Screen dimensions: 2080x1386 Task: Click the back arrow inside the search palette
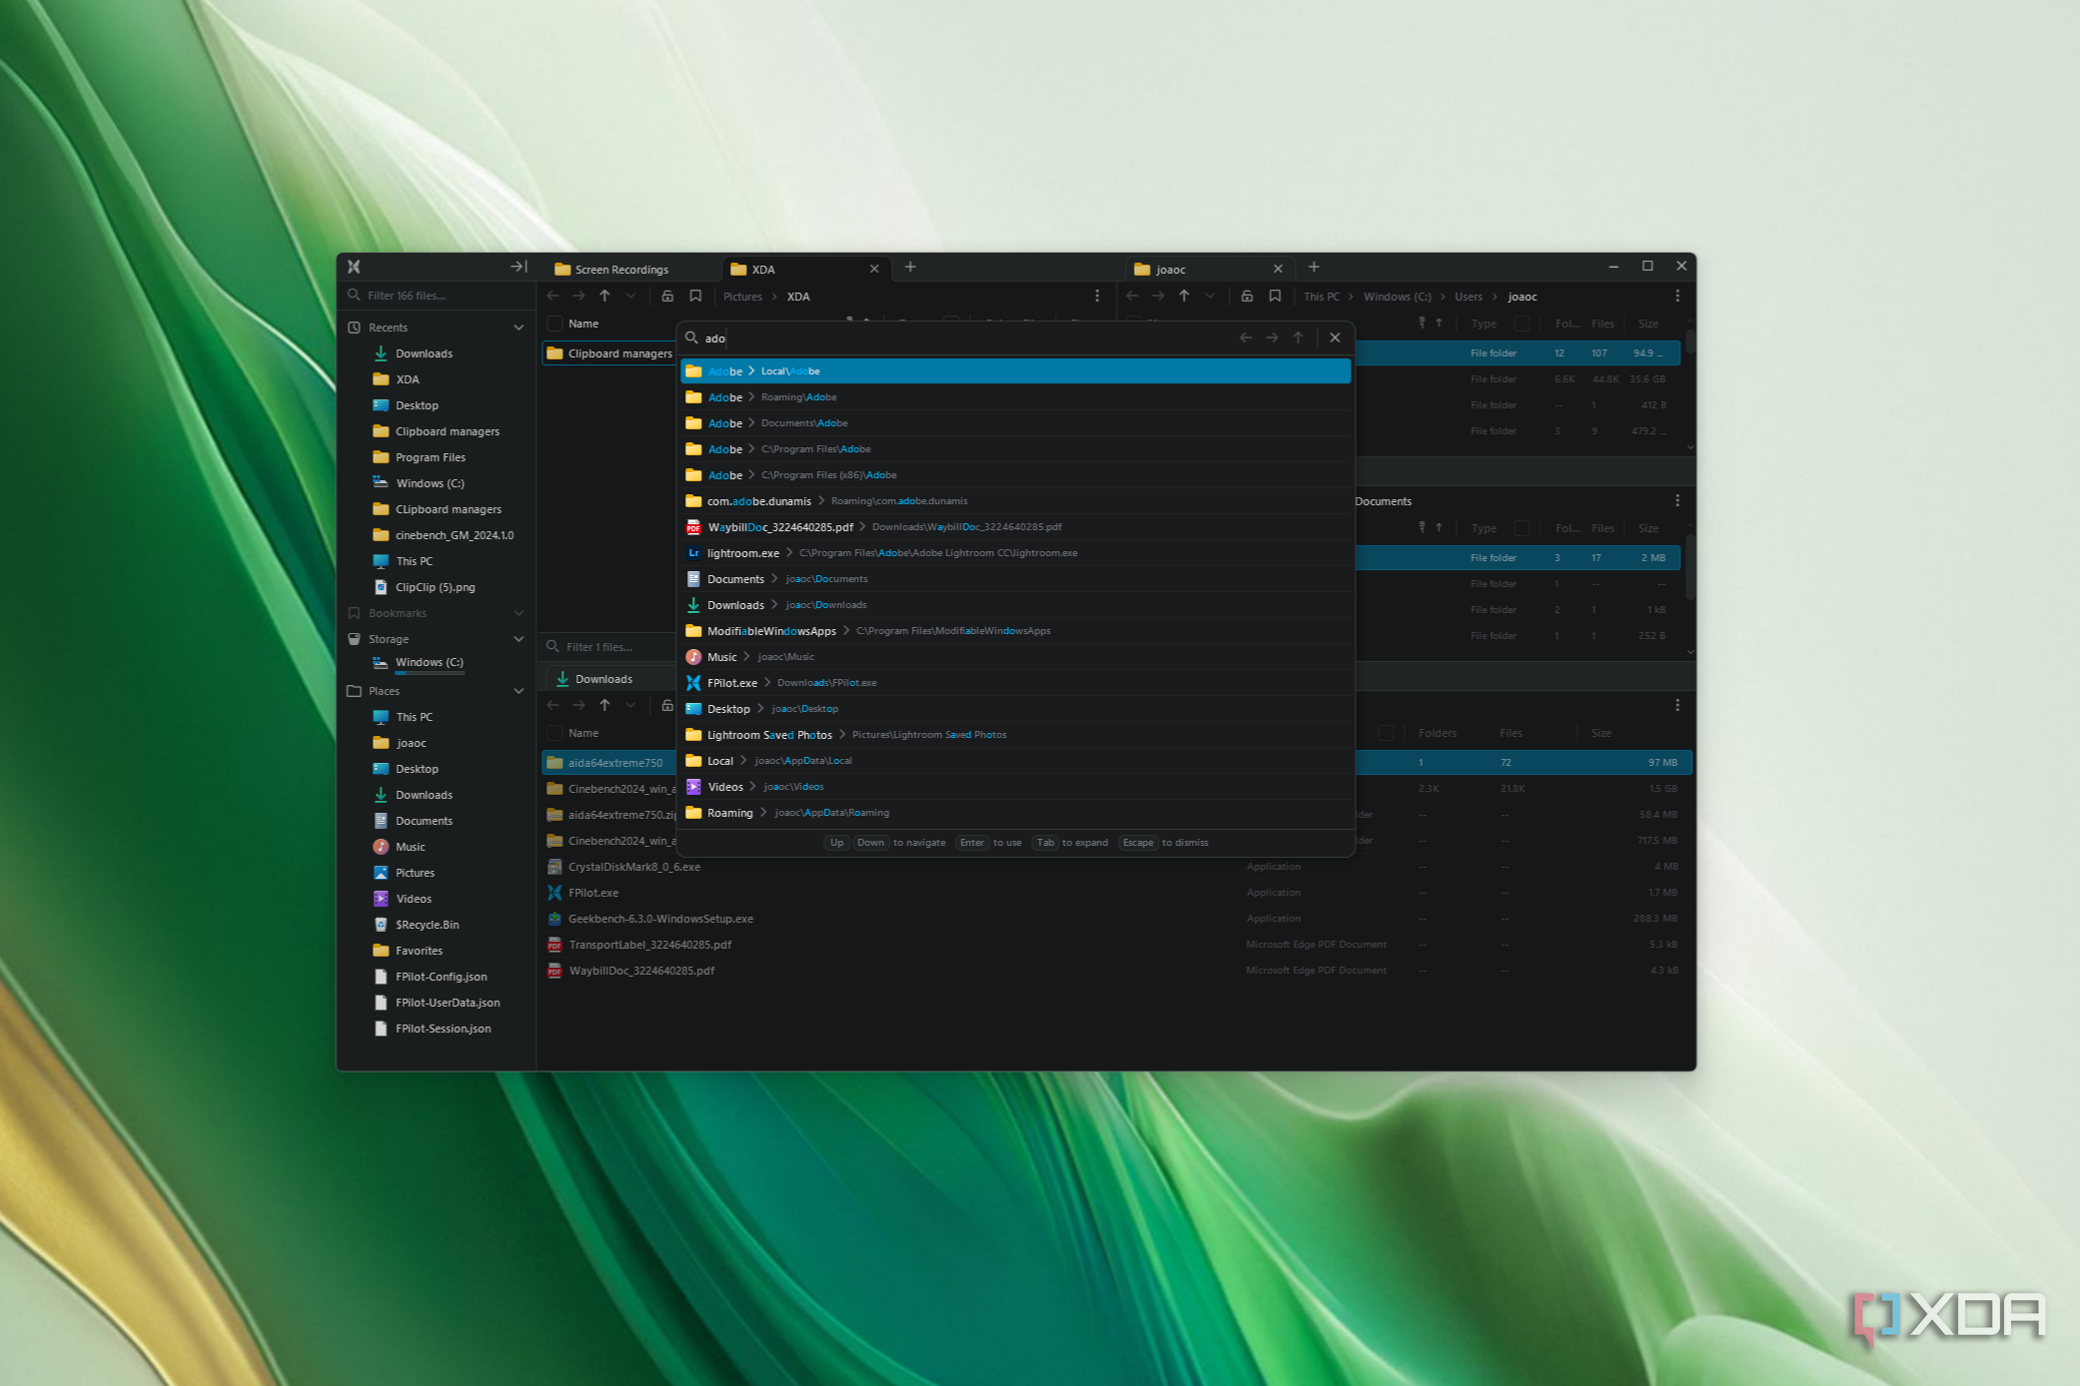(1246, 338)
